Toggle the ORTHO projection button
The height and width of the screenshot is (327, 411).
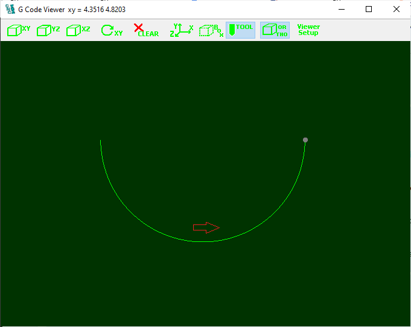click(275, 30)
